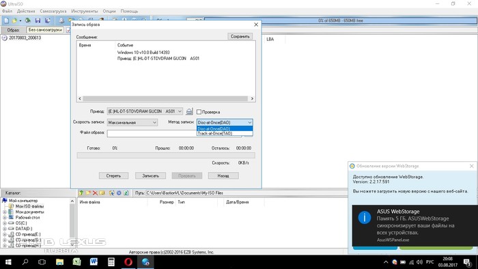Click the Назад button
The height and width of the screenshot is (269, 478).
(x=223, y=175)
